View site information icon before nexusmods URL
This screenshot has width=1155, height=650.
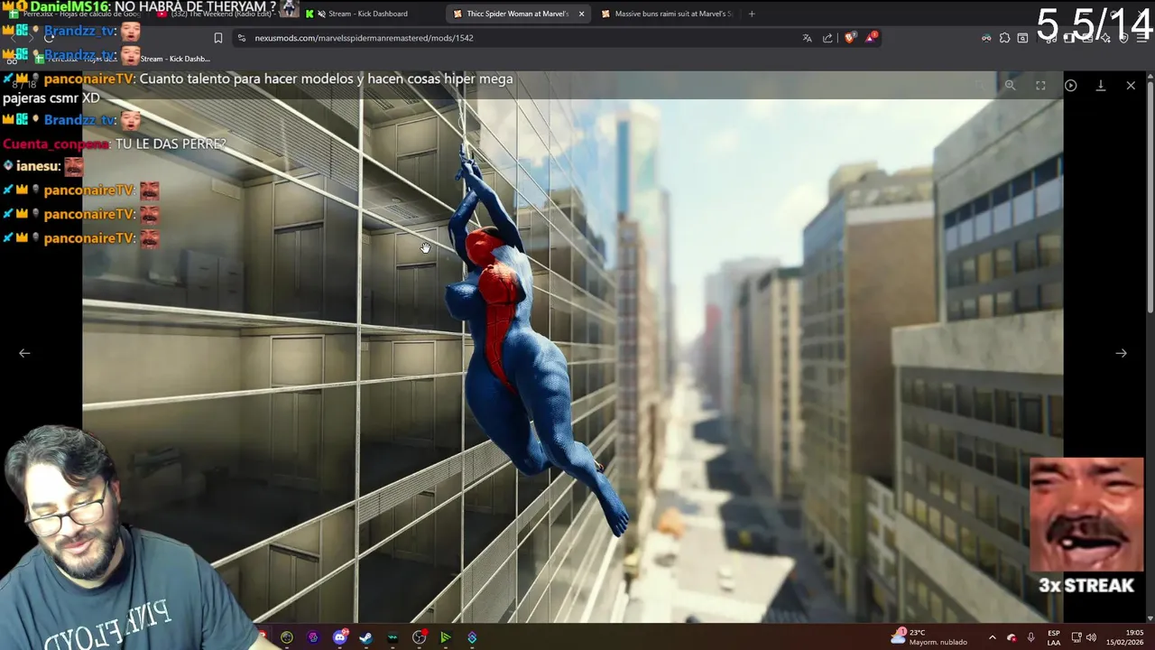click(241, 38)
